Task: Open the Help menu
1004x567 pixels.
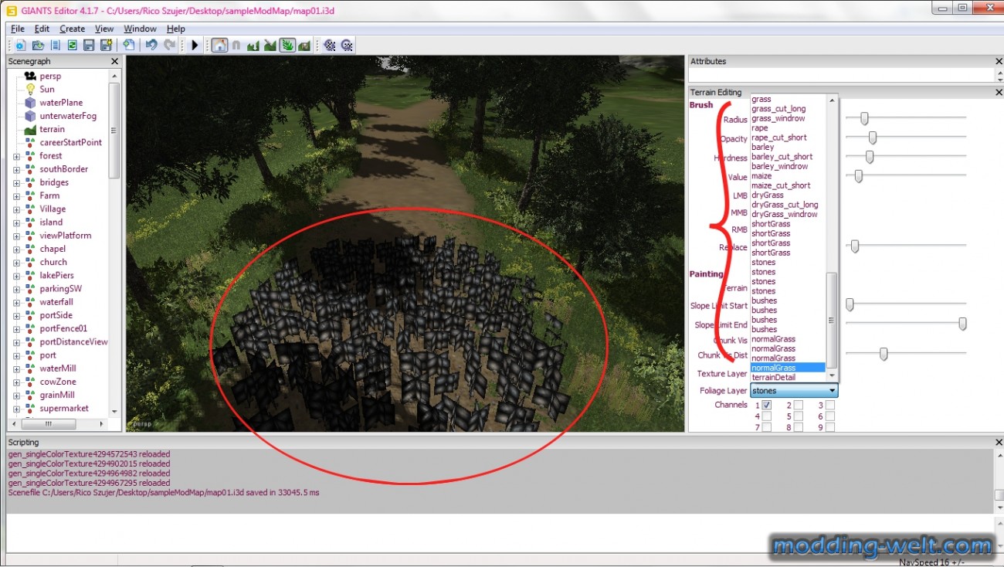Action: point(176,29)
